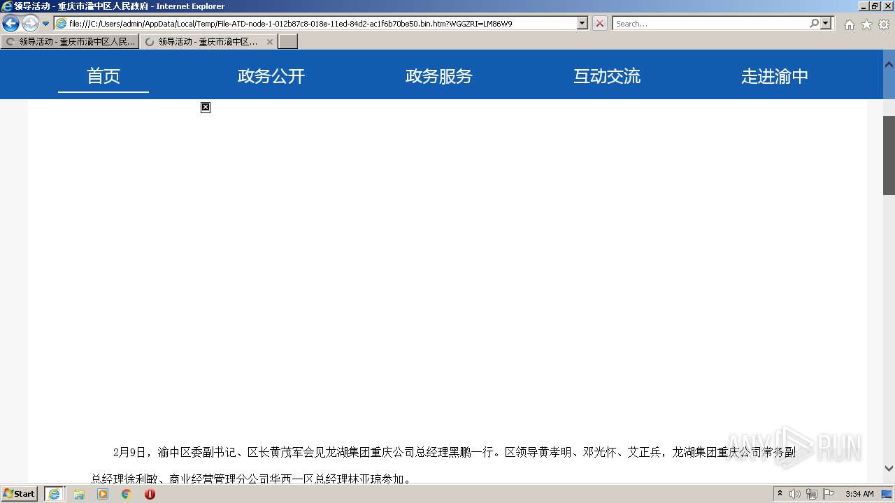Close the second 领导活动 tab

(270, 42)
